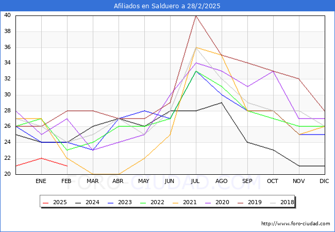Click the SEP month axis label

click(247, 181)
